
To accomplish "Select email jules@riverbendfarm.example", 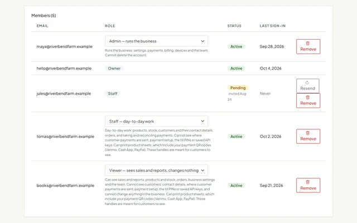I will [64, 94].
